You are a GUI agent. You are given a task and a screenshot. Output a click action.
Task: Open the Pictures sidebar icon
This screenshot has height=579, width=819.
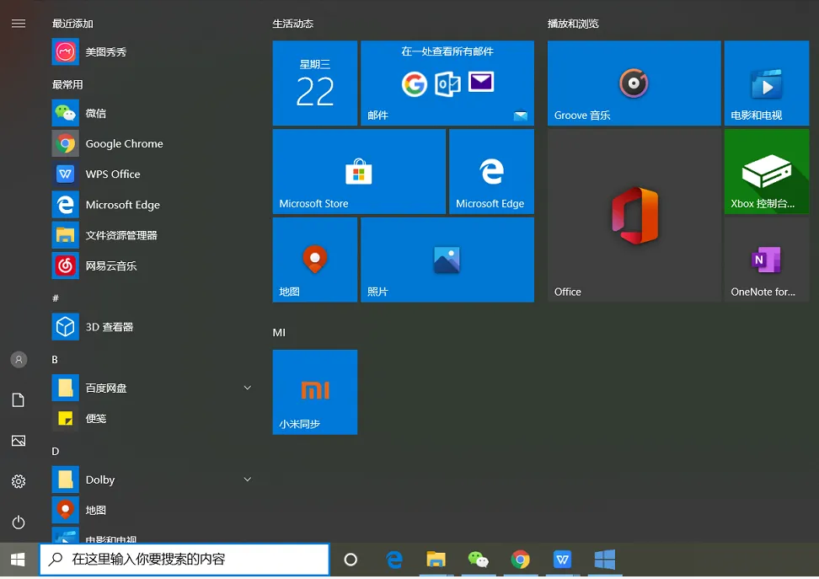tap(19, 441)
